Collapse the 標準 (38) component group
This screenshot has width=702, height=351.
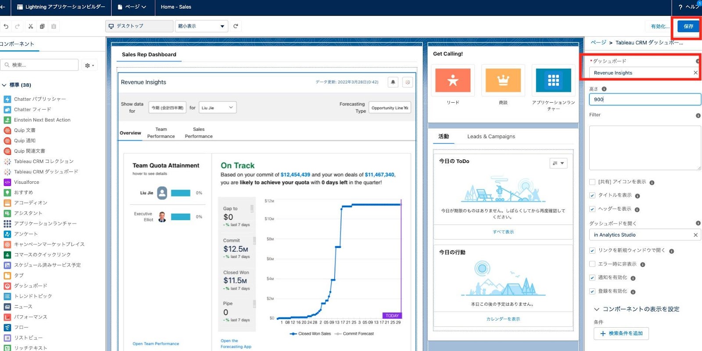[4, 85]
